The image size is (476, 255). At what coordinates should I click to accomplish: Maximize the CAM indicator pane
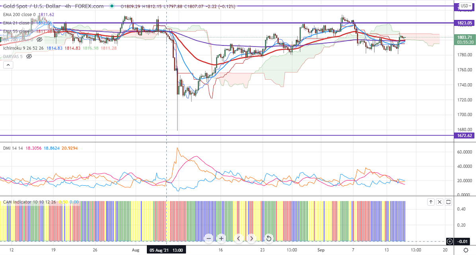(449, 202)
